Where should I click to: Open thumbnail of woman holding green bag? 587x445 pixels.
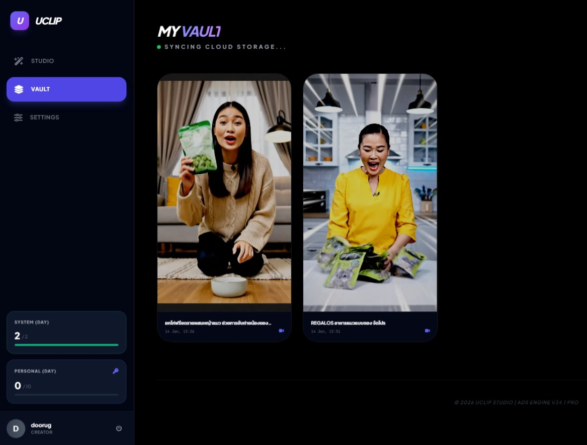224,191
